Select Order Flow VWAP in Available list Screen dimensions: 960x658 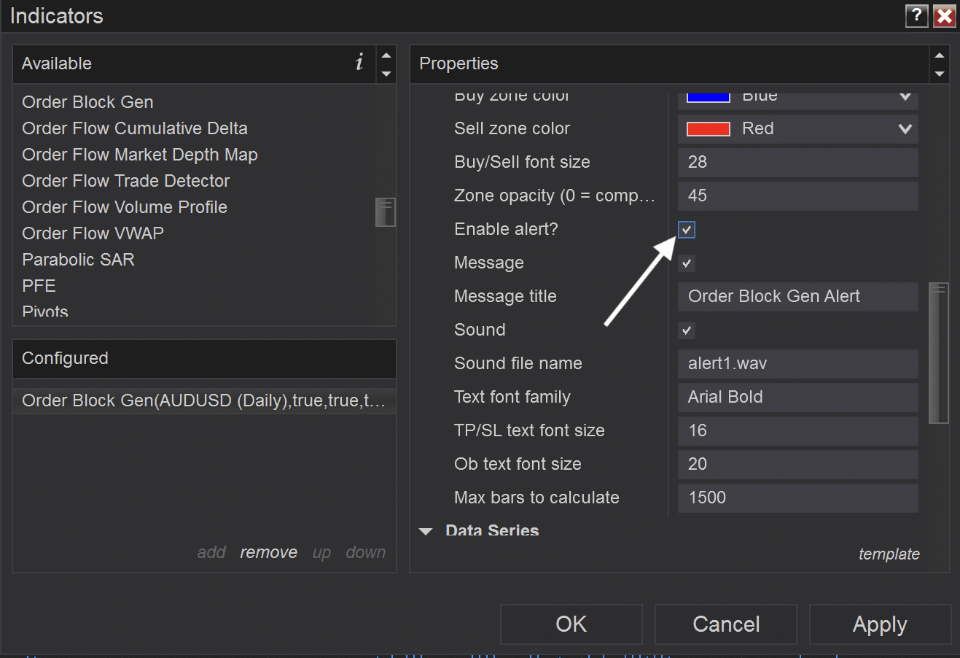[93, 233]
